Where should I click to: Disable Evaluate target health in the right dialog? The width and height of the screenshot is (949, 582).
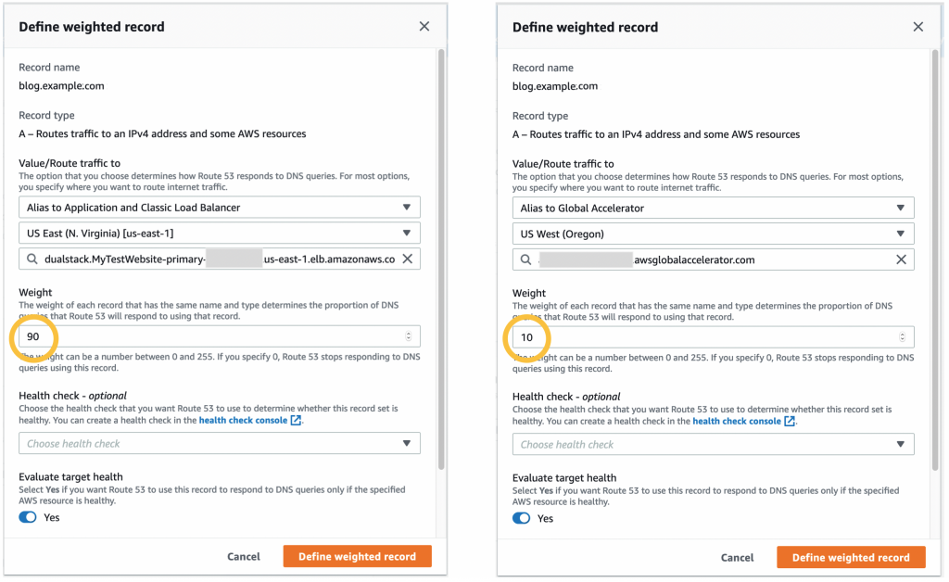point(520,520)
